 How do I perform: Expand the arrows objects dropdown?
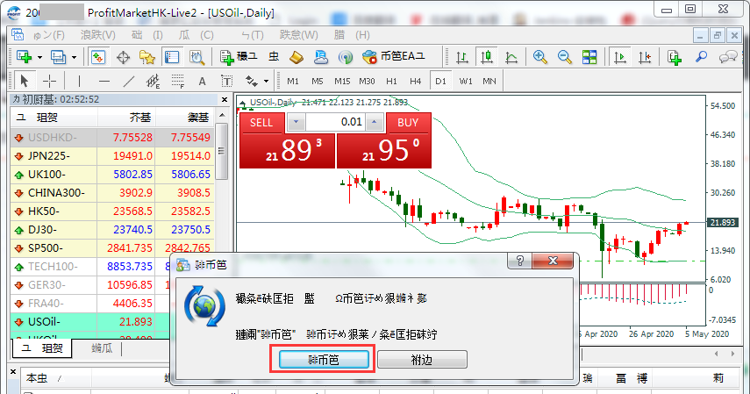(x=262, y=81)
